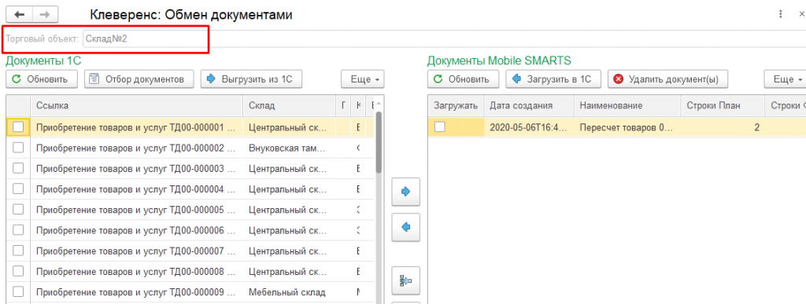This screenshot has width=806, height=304.
Task: Sort by Дата создания column header
Action: click(529, 106)
